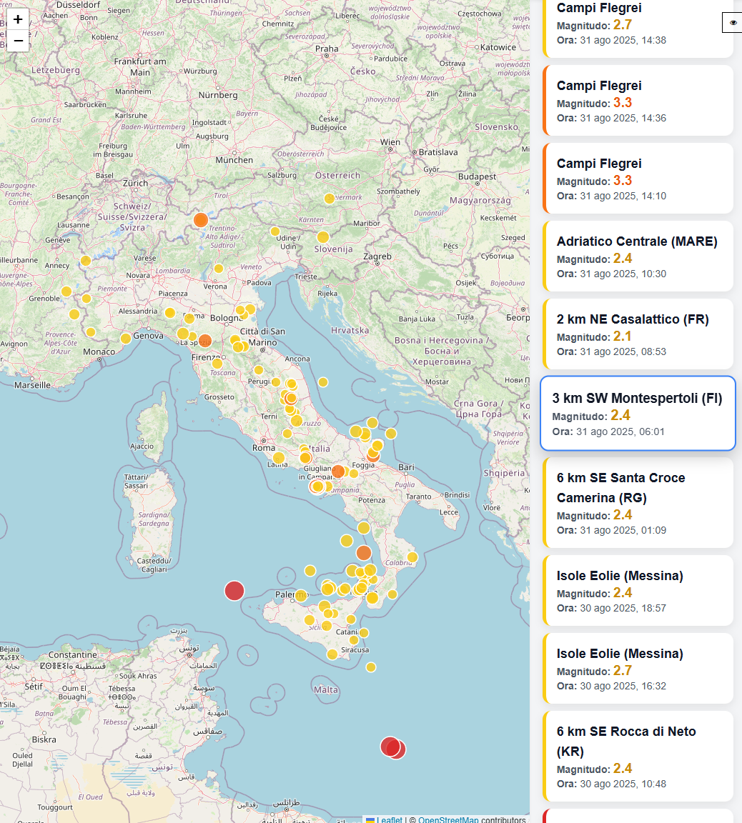Open the 6 km SE Rocca di Neto entry
742x823 pixels.
pos(638,756)
